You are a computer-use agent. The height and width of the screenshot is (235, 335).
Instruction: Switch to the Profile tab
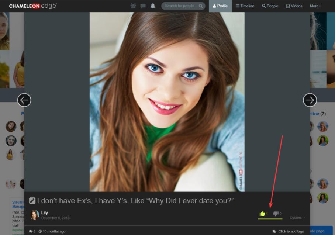(220, 6)
